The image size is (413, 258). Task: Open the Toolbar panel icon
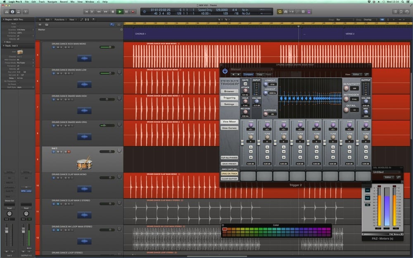(x=18, y=12)
